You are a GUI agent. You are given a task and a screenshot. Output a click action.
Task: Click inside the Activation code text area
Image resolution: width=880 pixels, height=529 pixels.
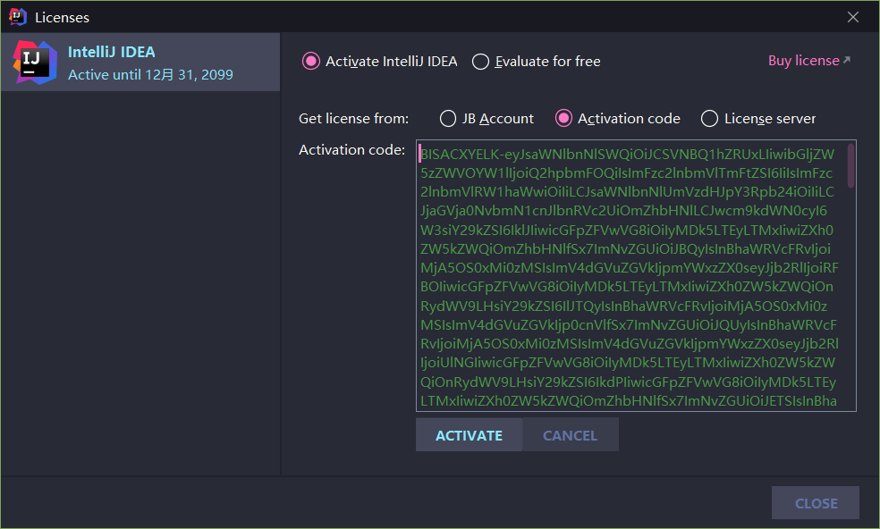point(636,275)
